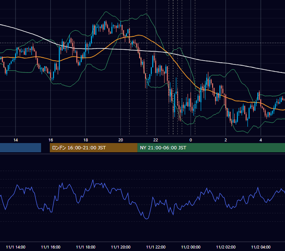The width and height of the screenshot is (285, 251).
Task: Click the 16 hour label on price chart axis
Action: (51, 140)
